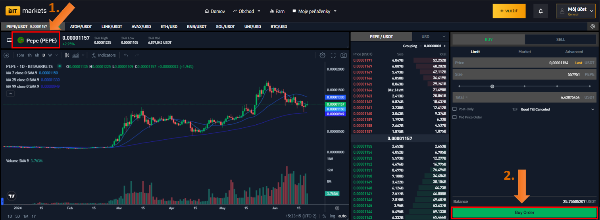
Task: Open chart settings gear
Action: pyautogui.click(x=323, y=55)
